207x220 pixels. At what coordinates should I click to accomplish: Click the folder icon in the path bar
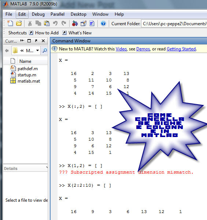pyautogui.click(x=15, y=50)
